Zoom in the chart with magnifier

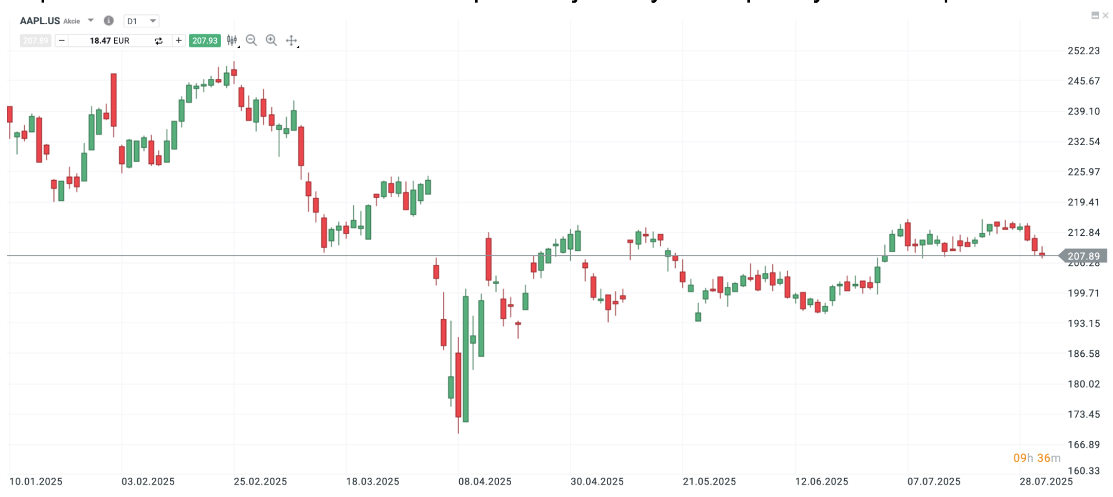tap(271, 40)
